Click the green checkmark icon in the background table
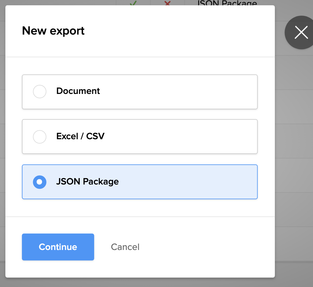Screen dimensions: 313x287 133,3
